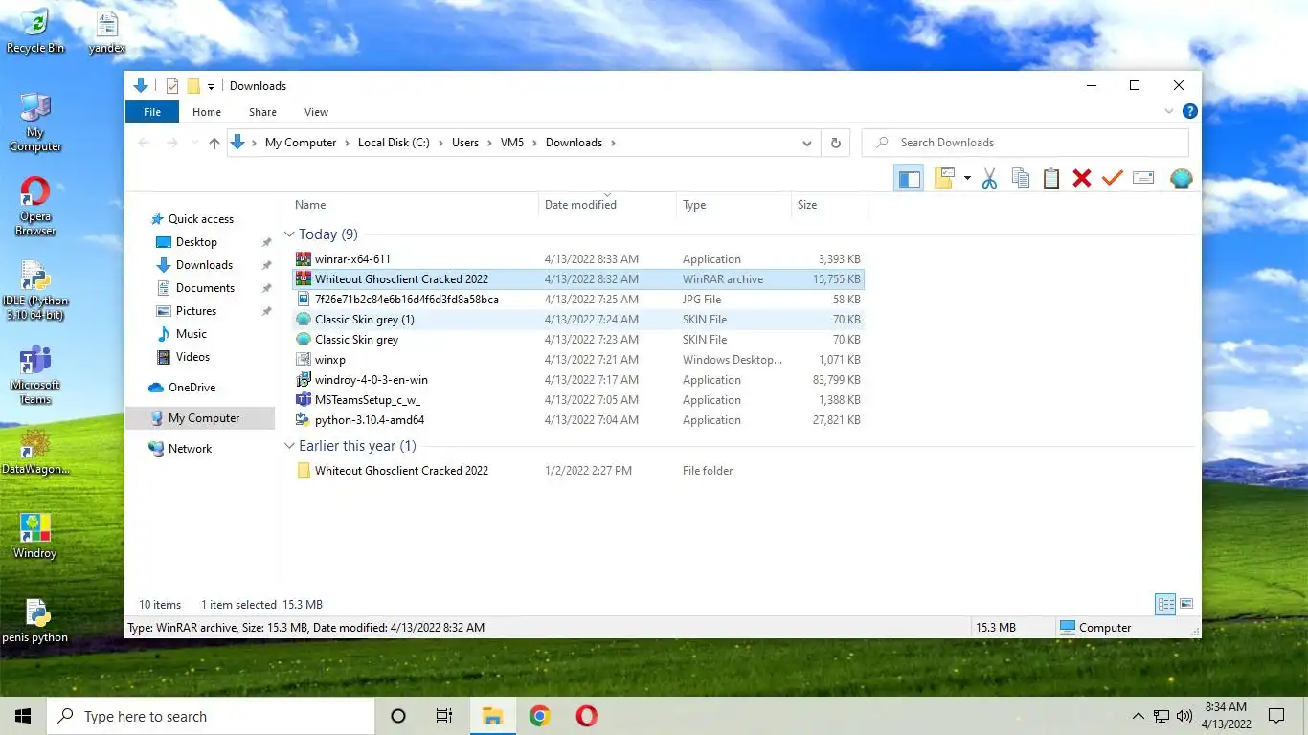Open the Share ribbon tab
The image size is (1308, 735).
262,112
